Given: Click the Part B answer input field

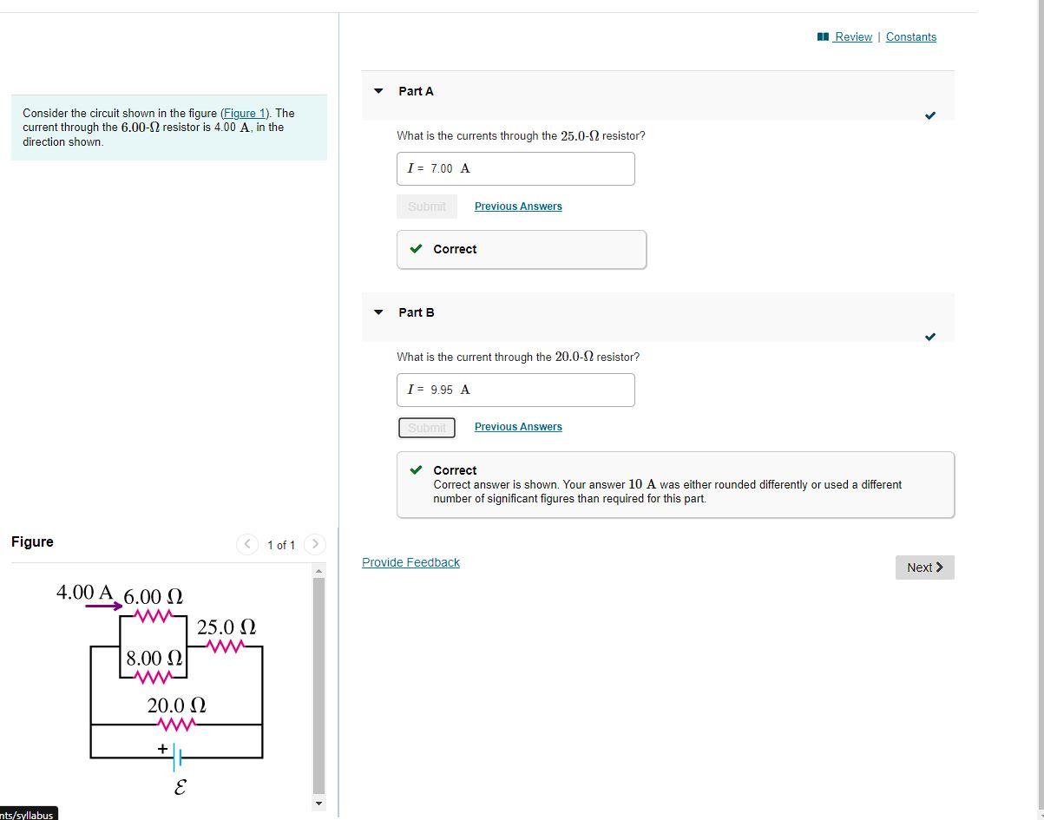Looking at the screenshot, I should [515, 390].
